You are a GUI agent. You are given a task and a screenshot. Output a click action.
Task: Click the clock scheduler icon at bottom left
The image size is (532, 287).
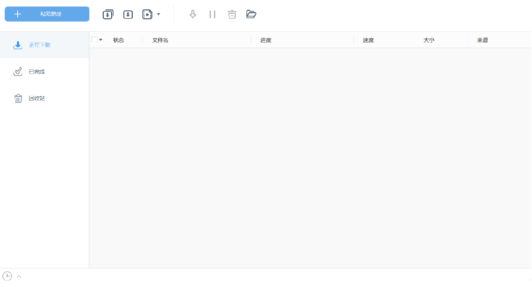click(7, 276)
